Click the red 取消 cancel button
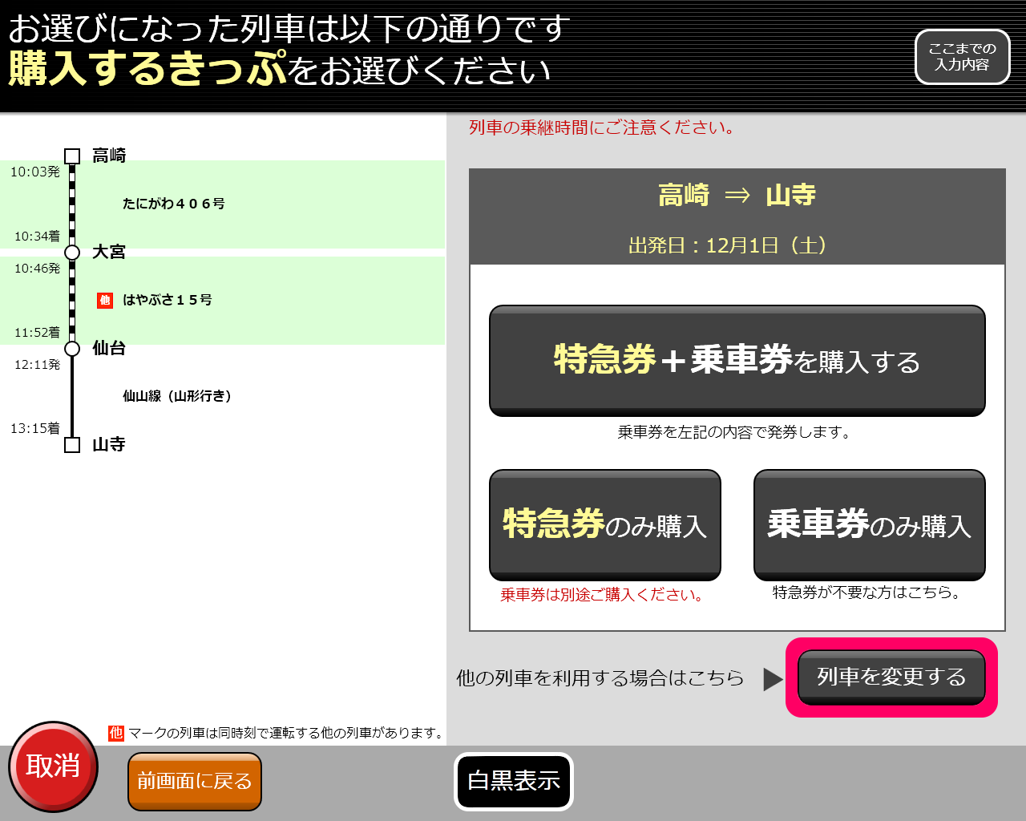This screenshot has width=1026, height=821. coord(54,766)
